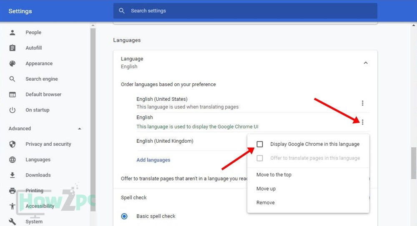Screen dimensions: 417x226
Task: Collapse the Advanced sidebar section
Action: pyautogui.click(x=80, y=129)
